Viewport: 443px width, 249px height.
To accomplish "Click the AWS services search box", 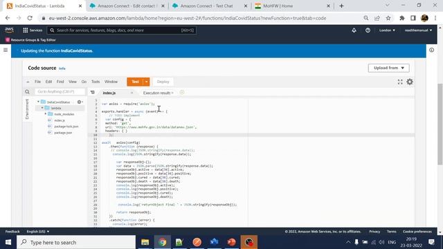I will pos(122,30).
